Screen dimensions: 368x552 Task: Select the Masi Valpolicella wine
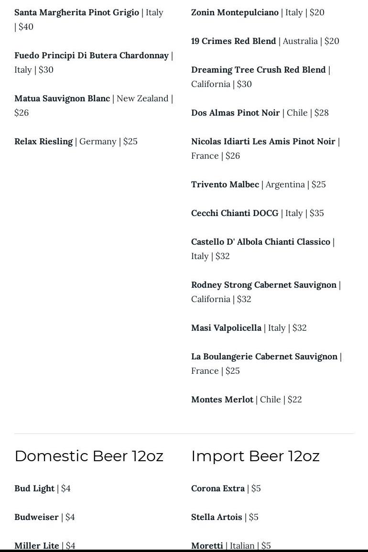(x=226, y=328)
